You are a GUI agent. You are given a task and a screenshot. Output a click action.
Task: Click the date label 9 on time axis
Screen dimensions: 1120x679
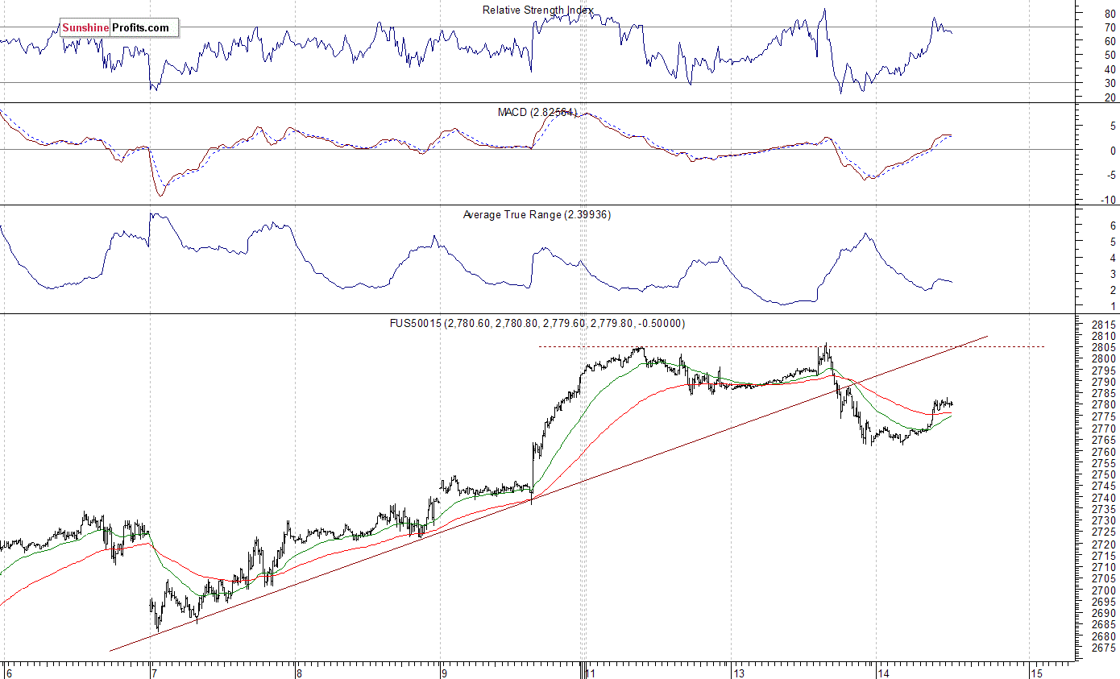tap(443, 673)
